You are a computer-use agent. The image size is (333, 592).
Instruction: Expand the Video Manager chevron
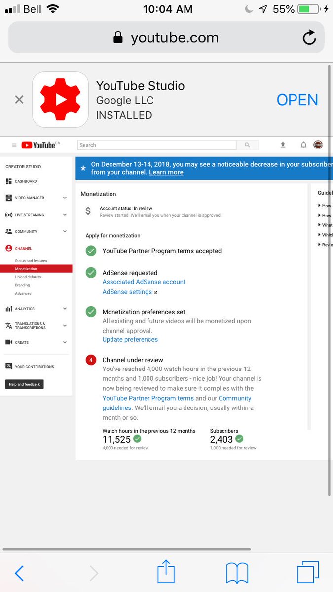point(65,198)
